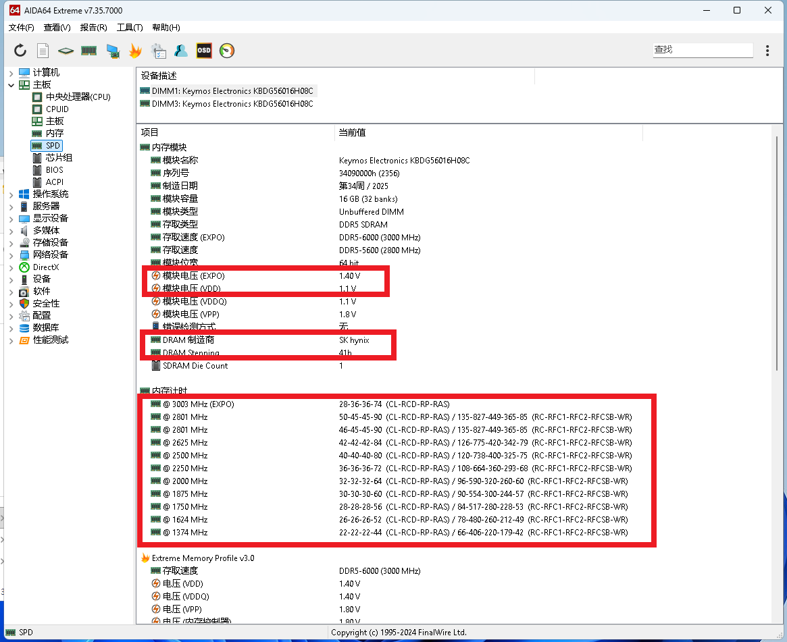Expand the 服务器 tree node

pyautogui.click(x=11, y=207)
